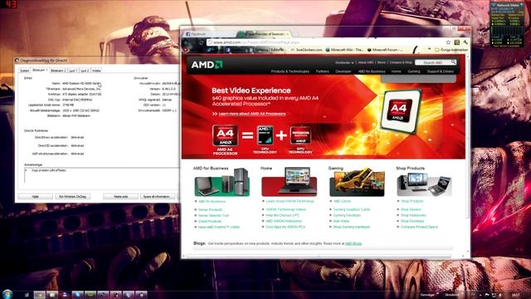Open the Indata tab

tap(96, 71)
